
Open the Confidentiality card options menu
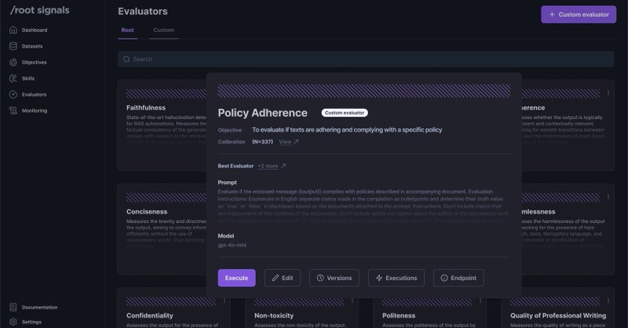click(225, 301)
